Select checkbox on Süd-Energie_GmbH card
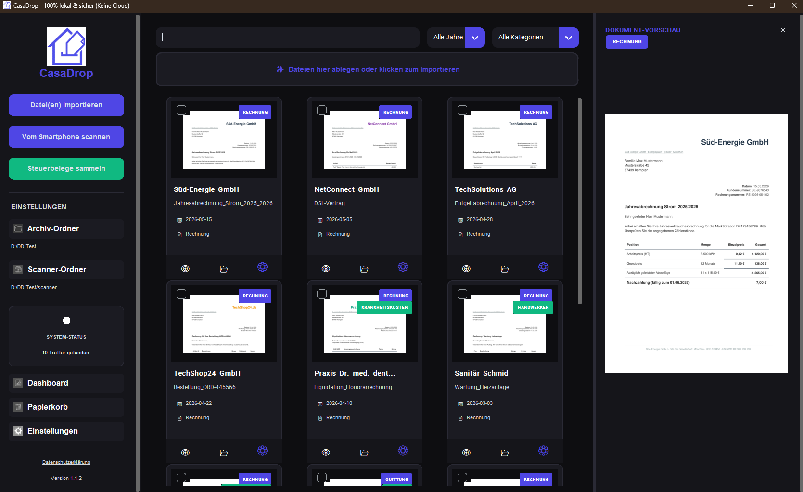Screen dimensions: 803x492 coord(181,110)
